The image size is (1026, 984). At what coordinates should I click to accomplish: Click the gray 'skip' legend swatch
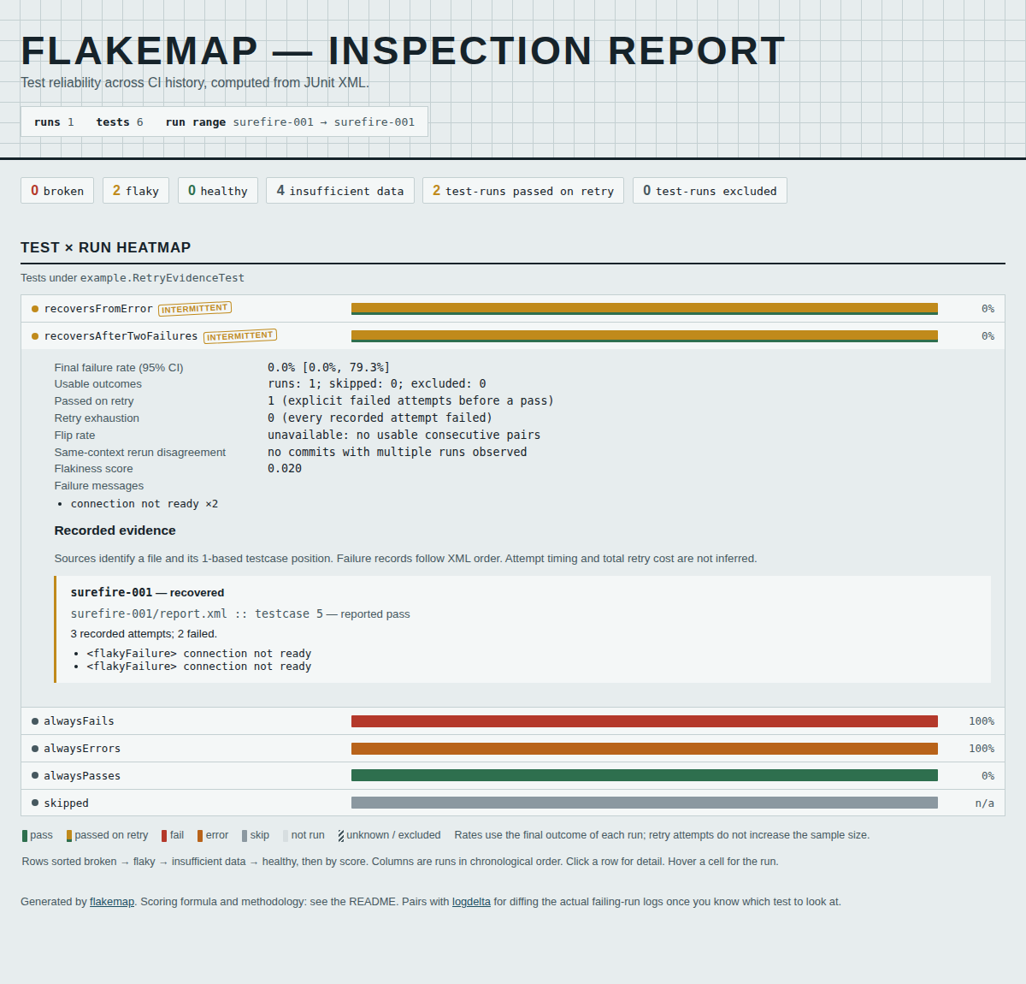(x=245, y=836)
